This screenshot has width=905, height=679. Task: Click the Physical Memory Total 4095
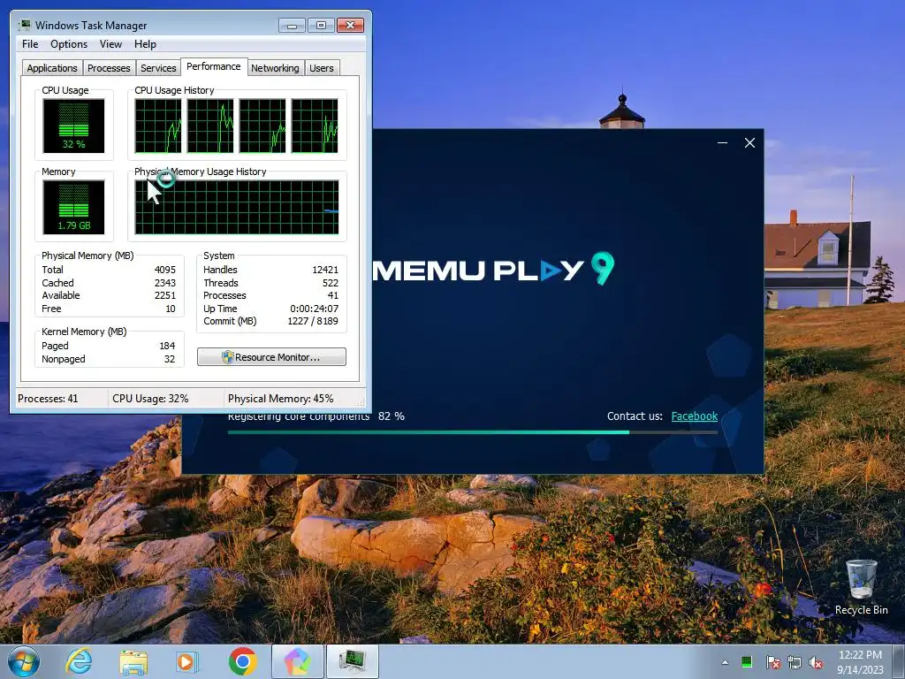(164, 270)
